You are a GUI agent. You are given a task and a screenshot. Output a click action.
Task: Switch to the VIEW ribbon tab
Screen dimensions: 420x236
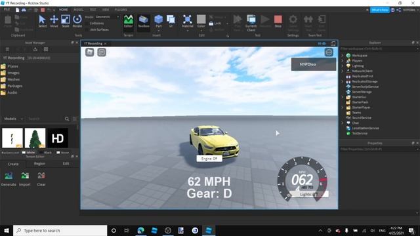pyautogui.click(x=106, y=10)
